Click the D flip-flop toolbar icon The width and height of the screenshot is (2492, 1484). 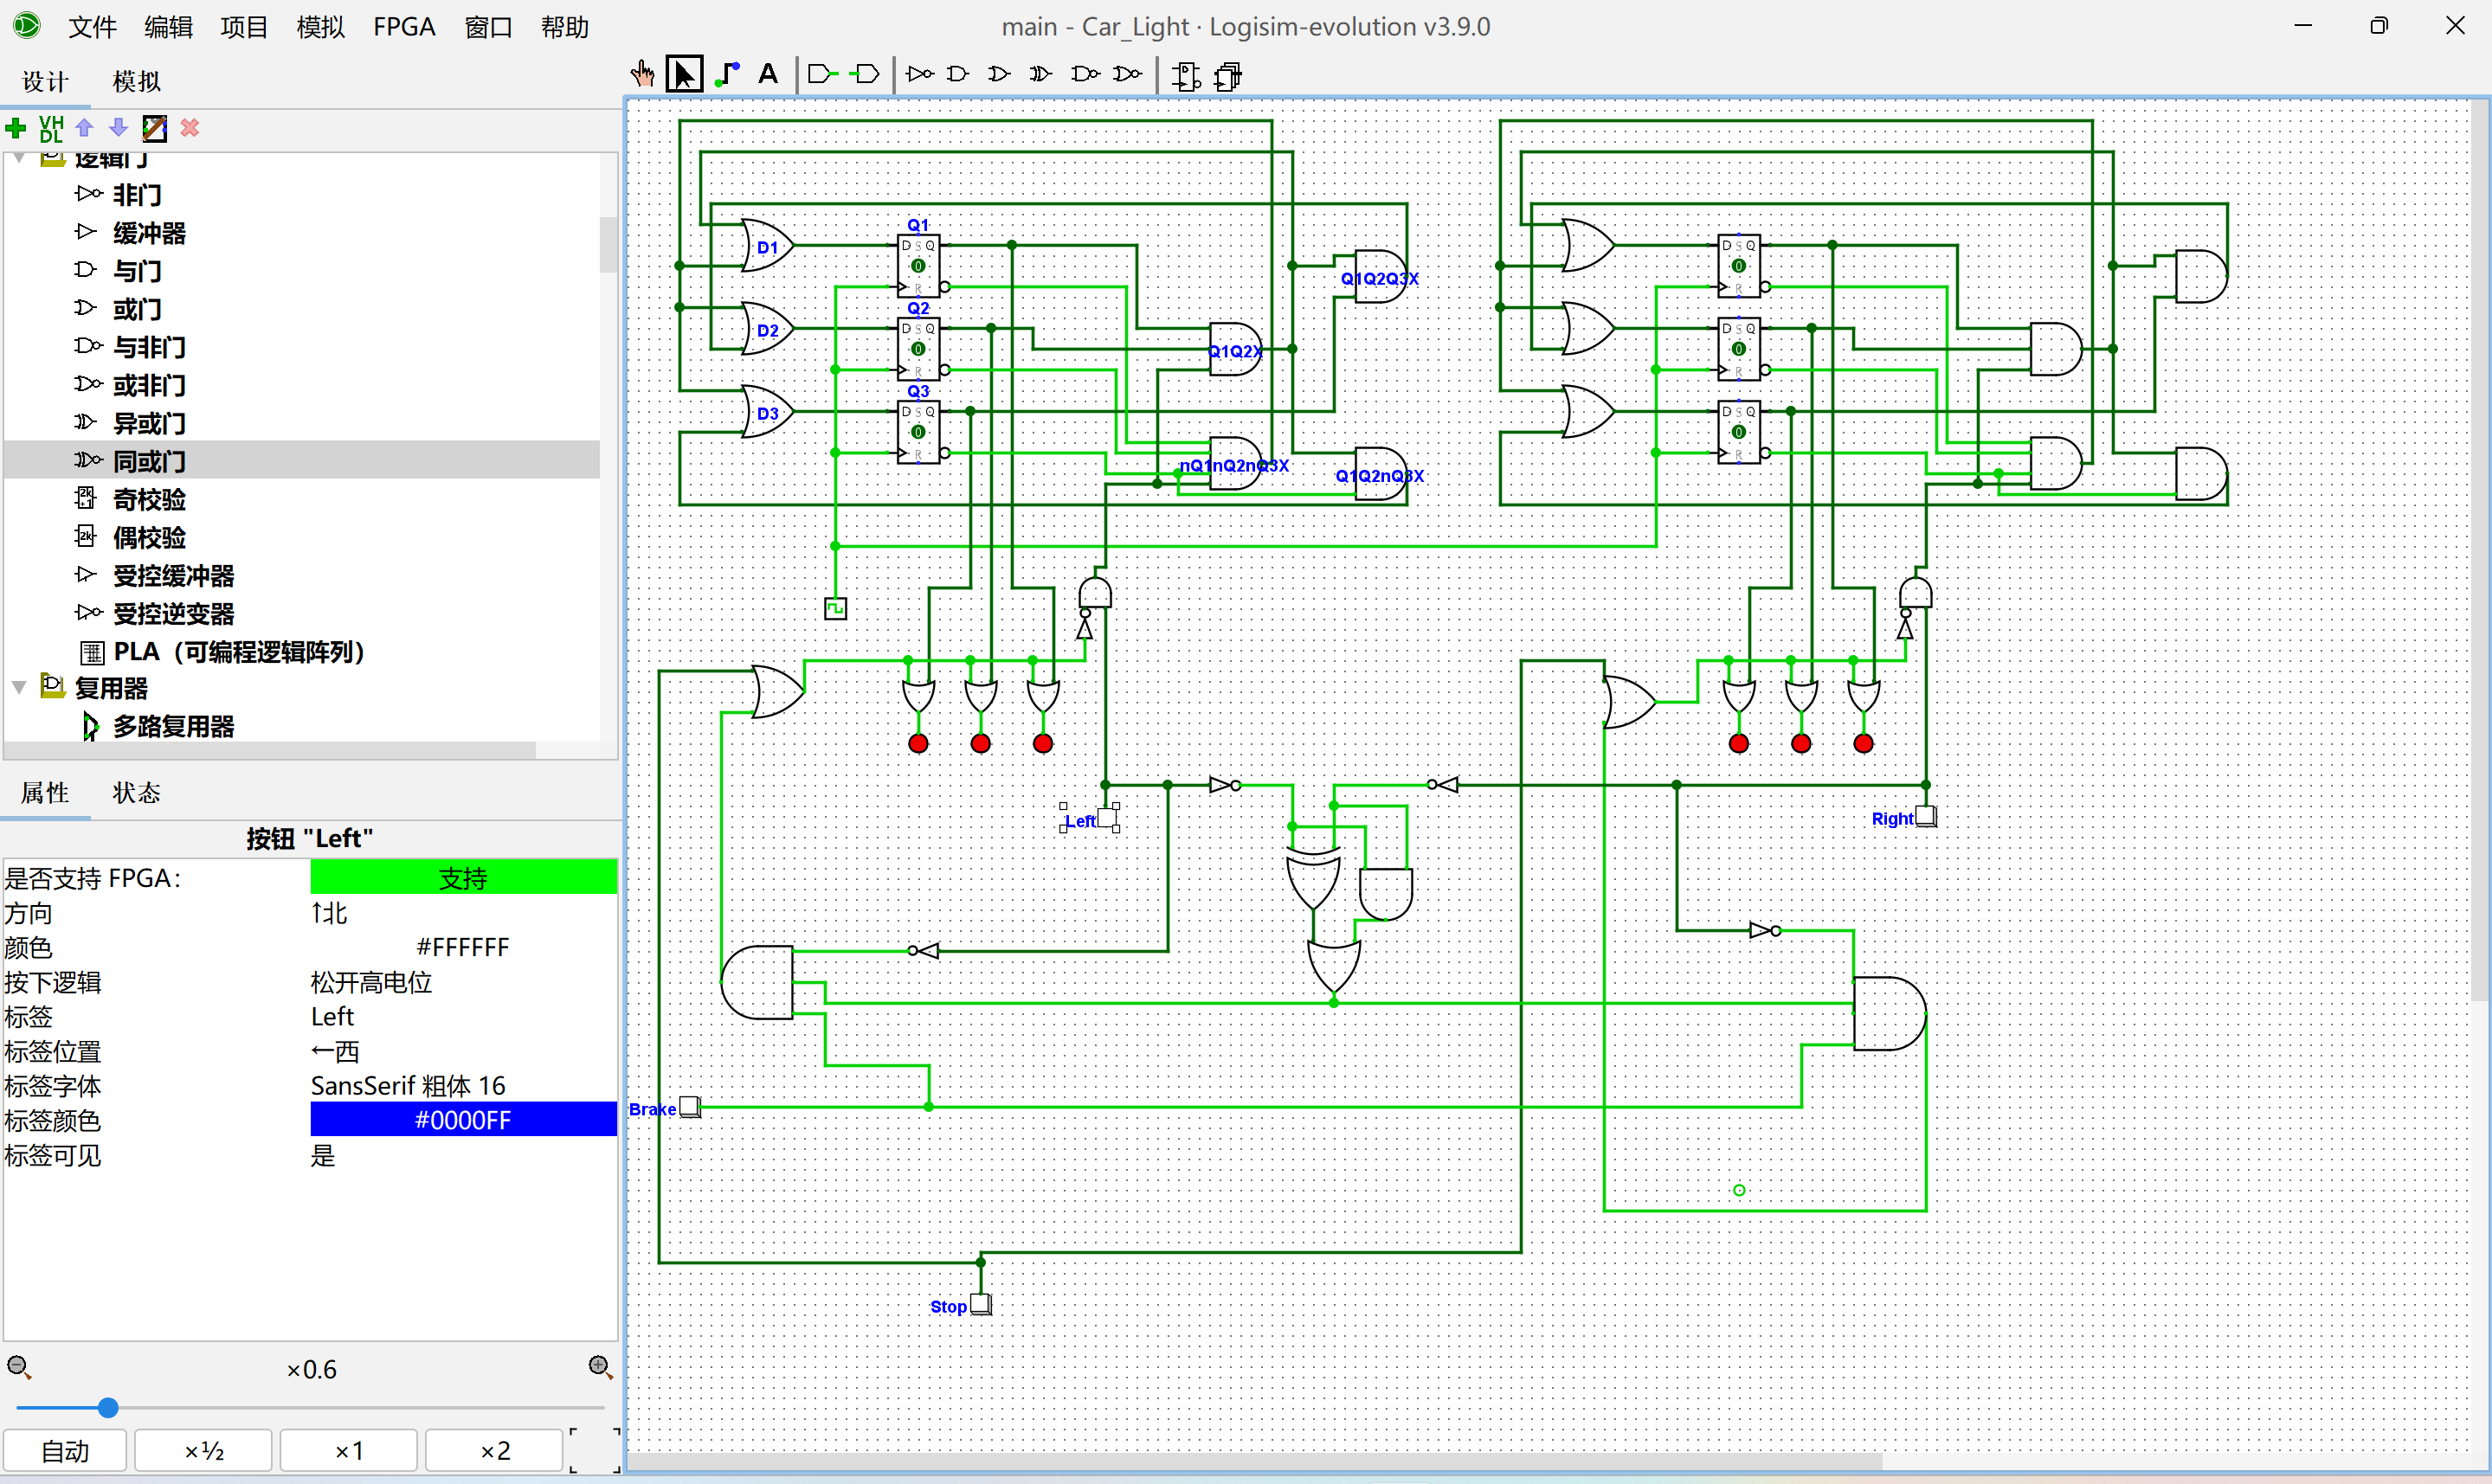pyautogui.click(x=1186, y=76)
